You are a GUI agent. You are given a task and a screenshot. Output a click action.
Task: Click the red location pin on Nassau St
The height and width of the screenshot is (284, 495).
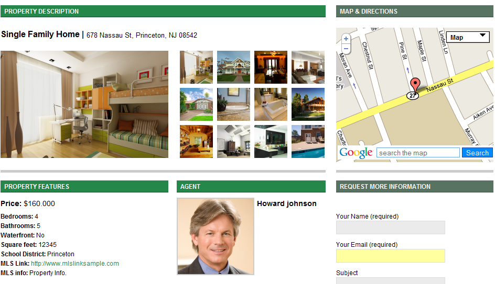(x=415, y=85)
